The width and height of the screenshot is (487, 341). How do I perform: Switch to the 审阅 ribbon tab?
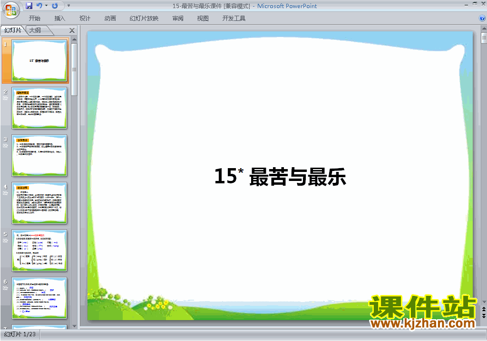pos(178,19)
